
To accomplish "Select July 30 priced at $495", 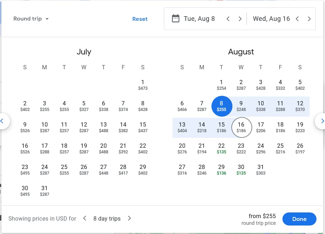I will tap(25, 191).
